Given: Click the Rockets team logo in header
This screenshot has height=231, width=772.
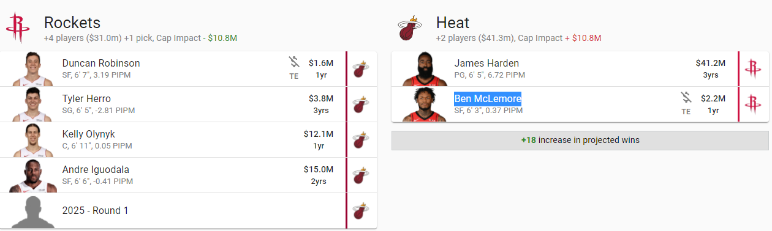Looking at the screenshot, I should tap(18, 28).
